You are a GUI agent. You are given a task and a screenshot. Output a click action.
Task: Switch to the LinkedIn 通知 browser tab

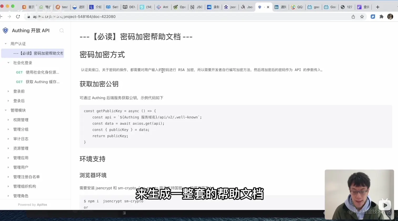280,7
